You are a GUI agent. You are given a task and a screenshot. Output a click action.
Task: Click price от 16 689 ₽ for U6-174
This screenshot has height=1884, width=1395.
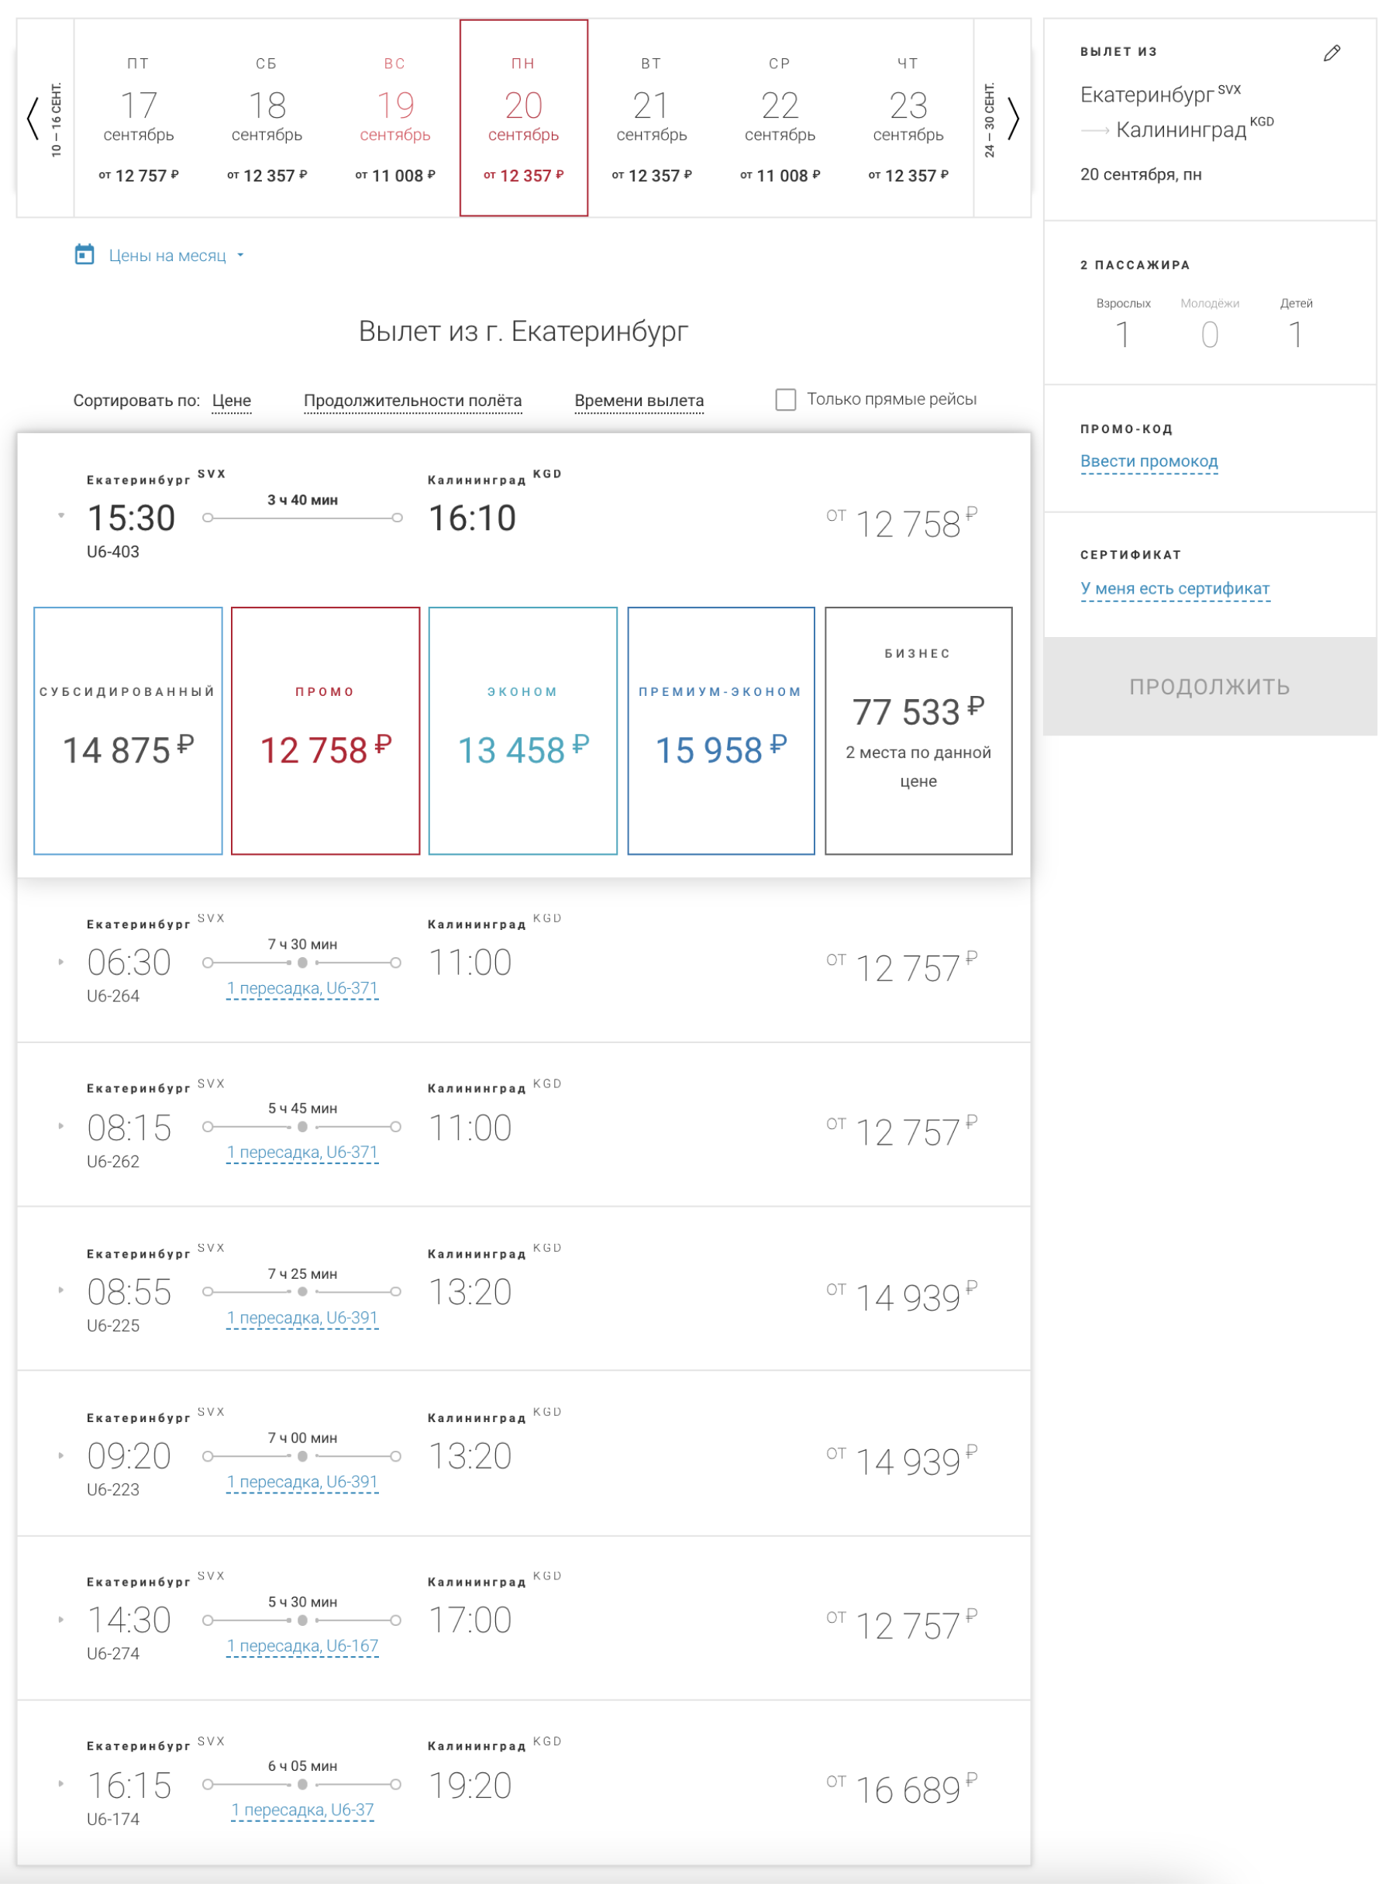click(x=902, y=1789)
